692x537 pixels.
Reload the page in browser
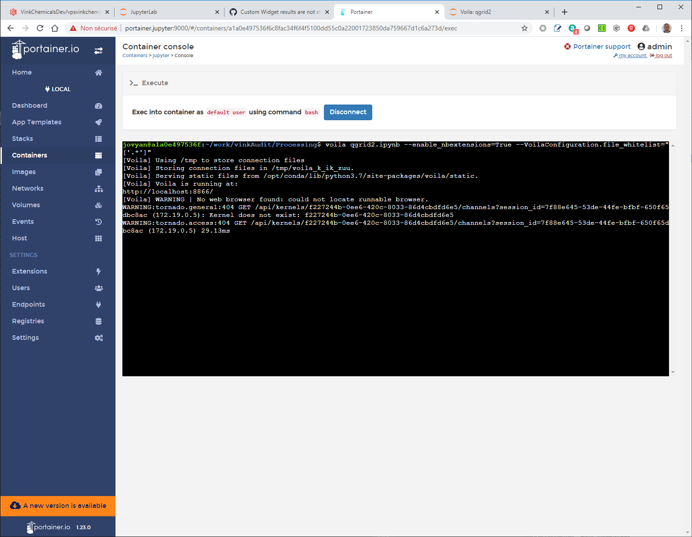coord(40,28)
